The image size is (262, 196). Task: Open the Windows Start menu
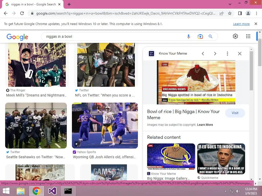tap(6, 191)
